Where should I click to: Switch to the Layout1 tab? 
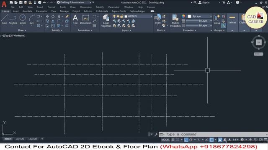coord(20,139)
